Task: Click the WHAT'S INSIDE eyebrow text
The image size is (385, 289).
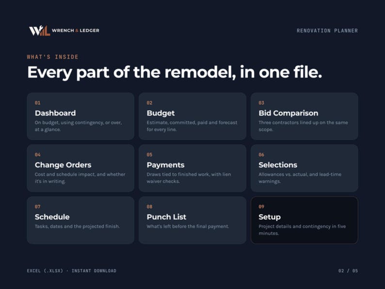Action: point(52,57)
